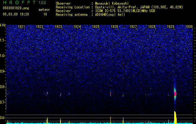Select observer name Masayuki Kobayashi
The image size is (196, 124).
[112, 3]
